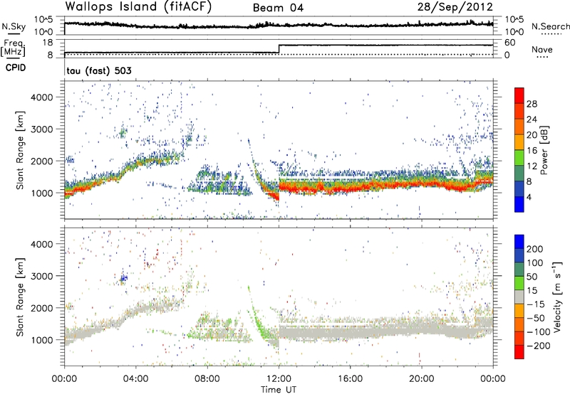Click the 'N.Sky' legend label
The width and height of the screenshot is (570, 394).
[14, 26]
